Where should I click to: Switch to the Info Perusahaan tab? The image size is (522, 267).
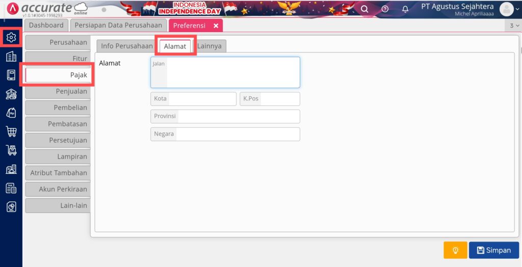point(126,46)
